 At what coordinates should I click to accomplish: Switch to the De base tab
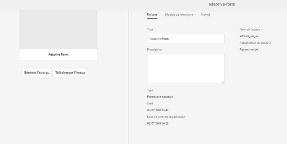(152, 14)
